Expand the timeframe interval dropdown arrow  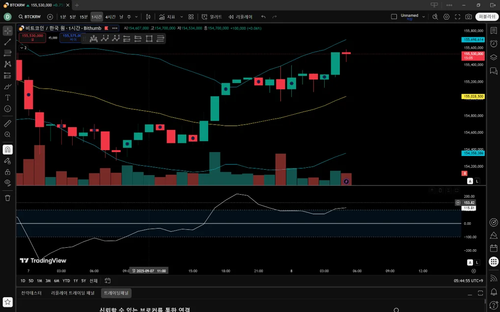[137, 17]
